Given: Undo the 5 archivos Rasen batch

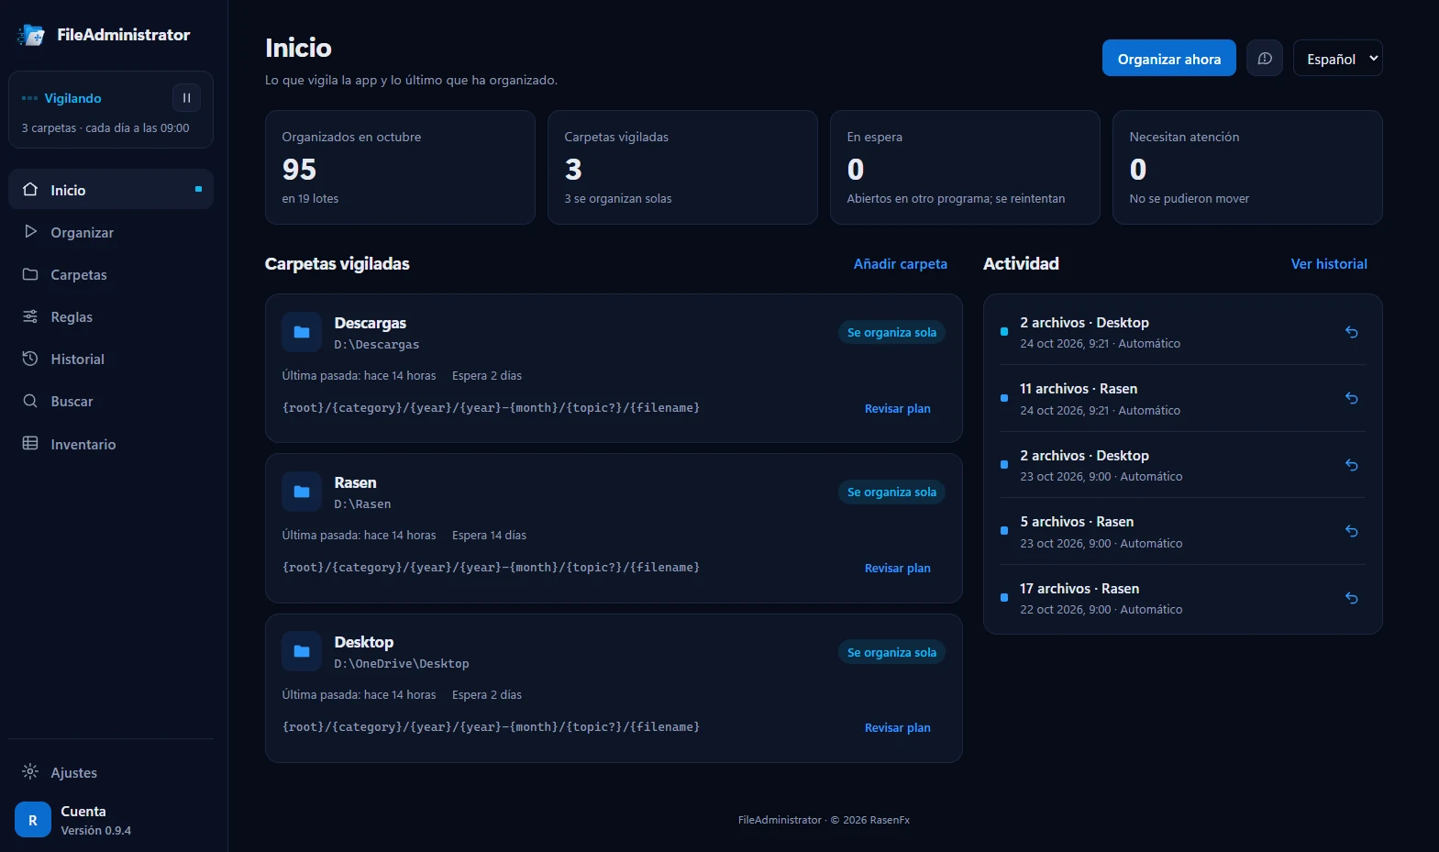Looking at the screenshot, I should pyautogui.click(x=1351, y=531).
